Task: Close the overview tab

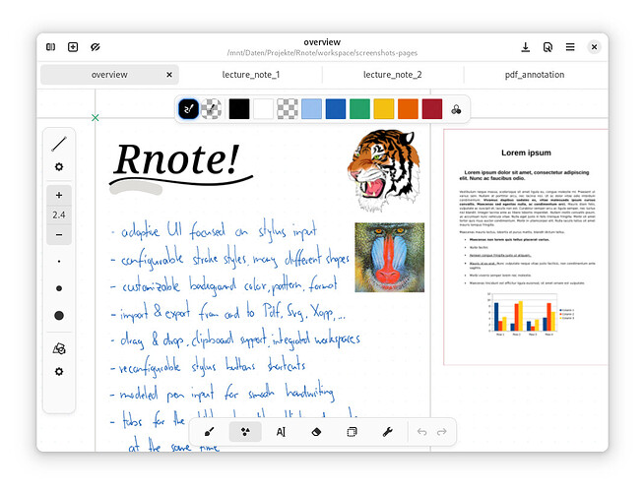Action: tap(169, 75)
